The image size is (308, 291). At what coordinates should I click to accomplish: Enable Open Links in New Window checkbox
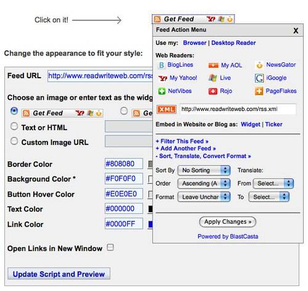(110, 247)
